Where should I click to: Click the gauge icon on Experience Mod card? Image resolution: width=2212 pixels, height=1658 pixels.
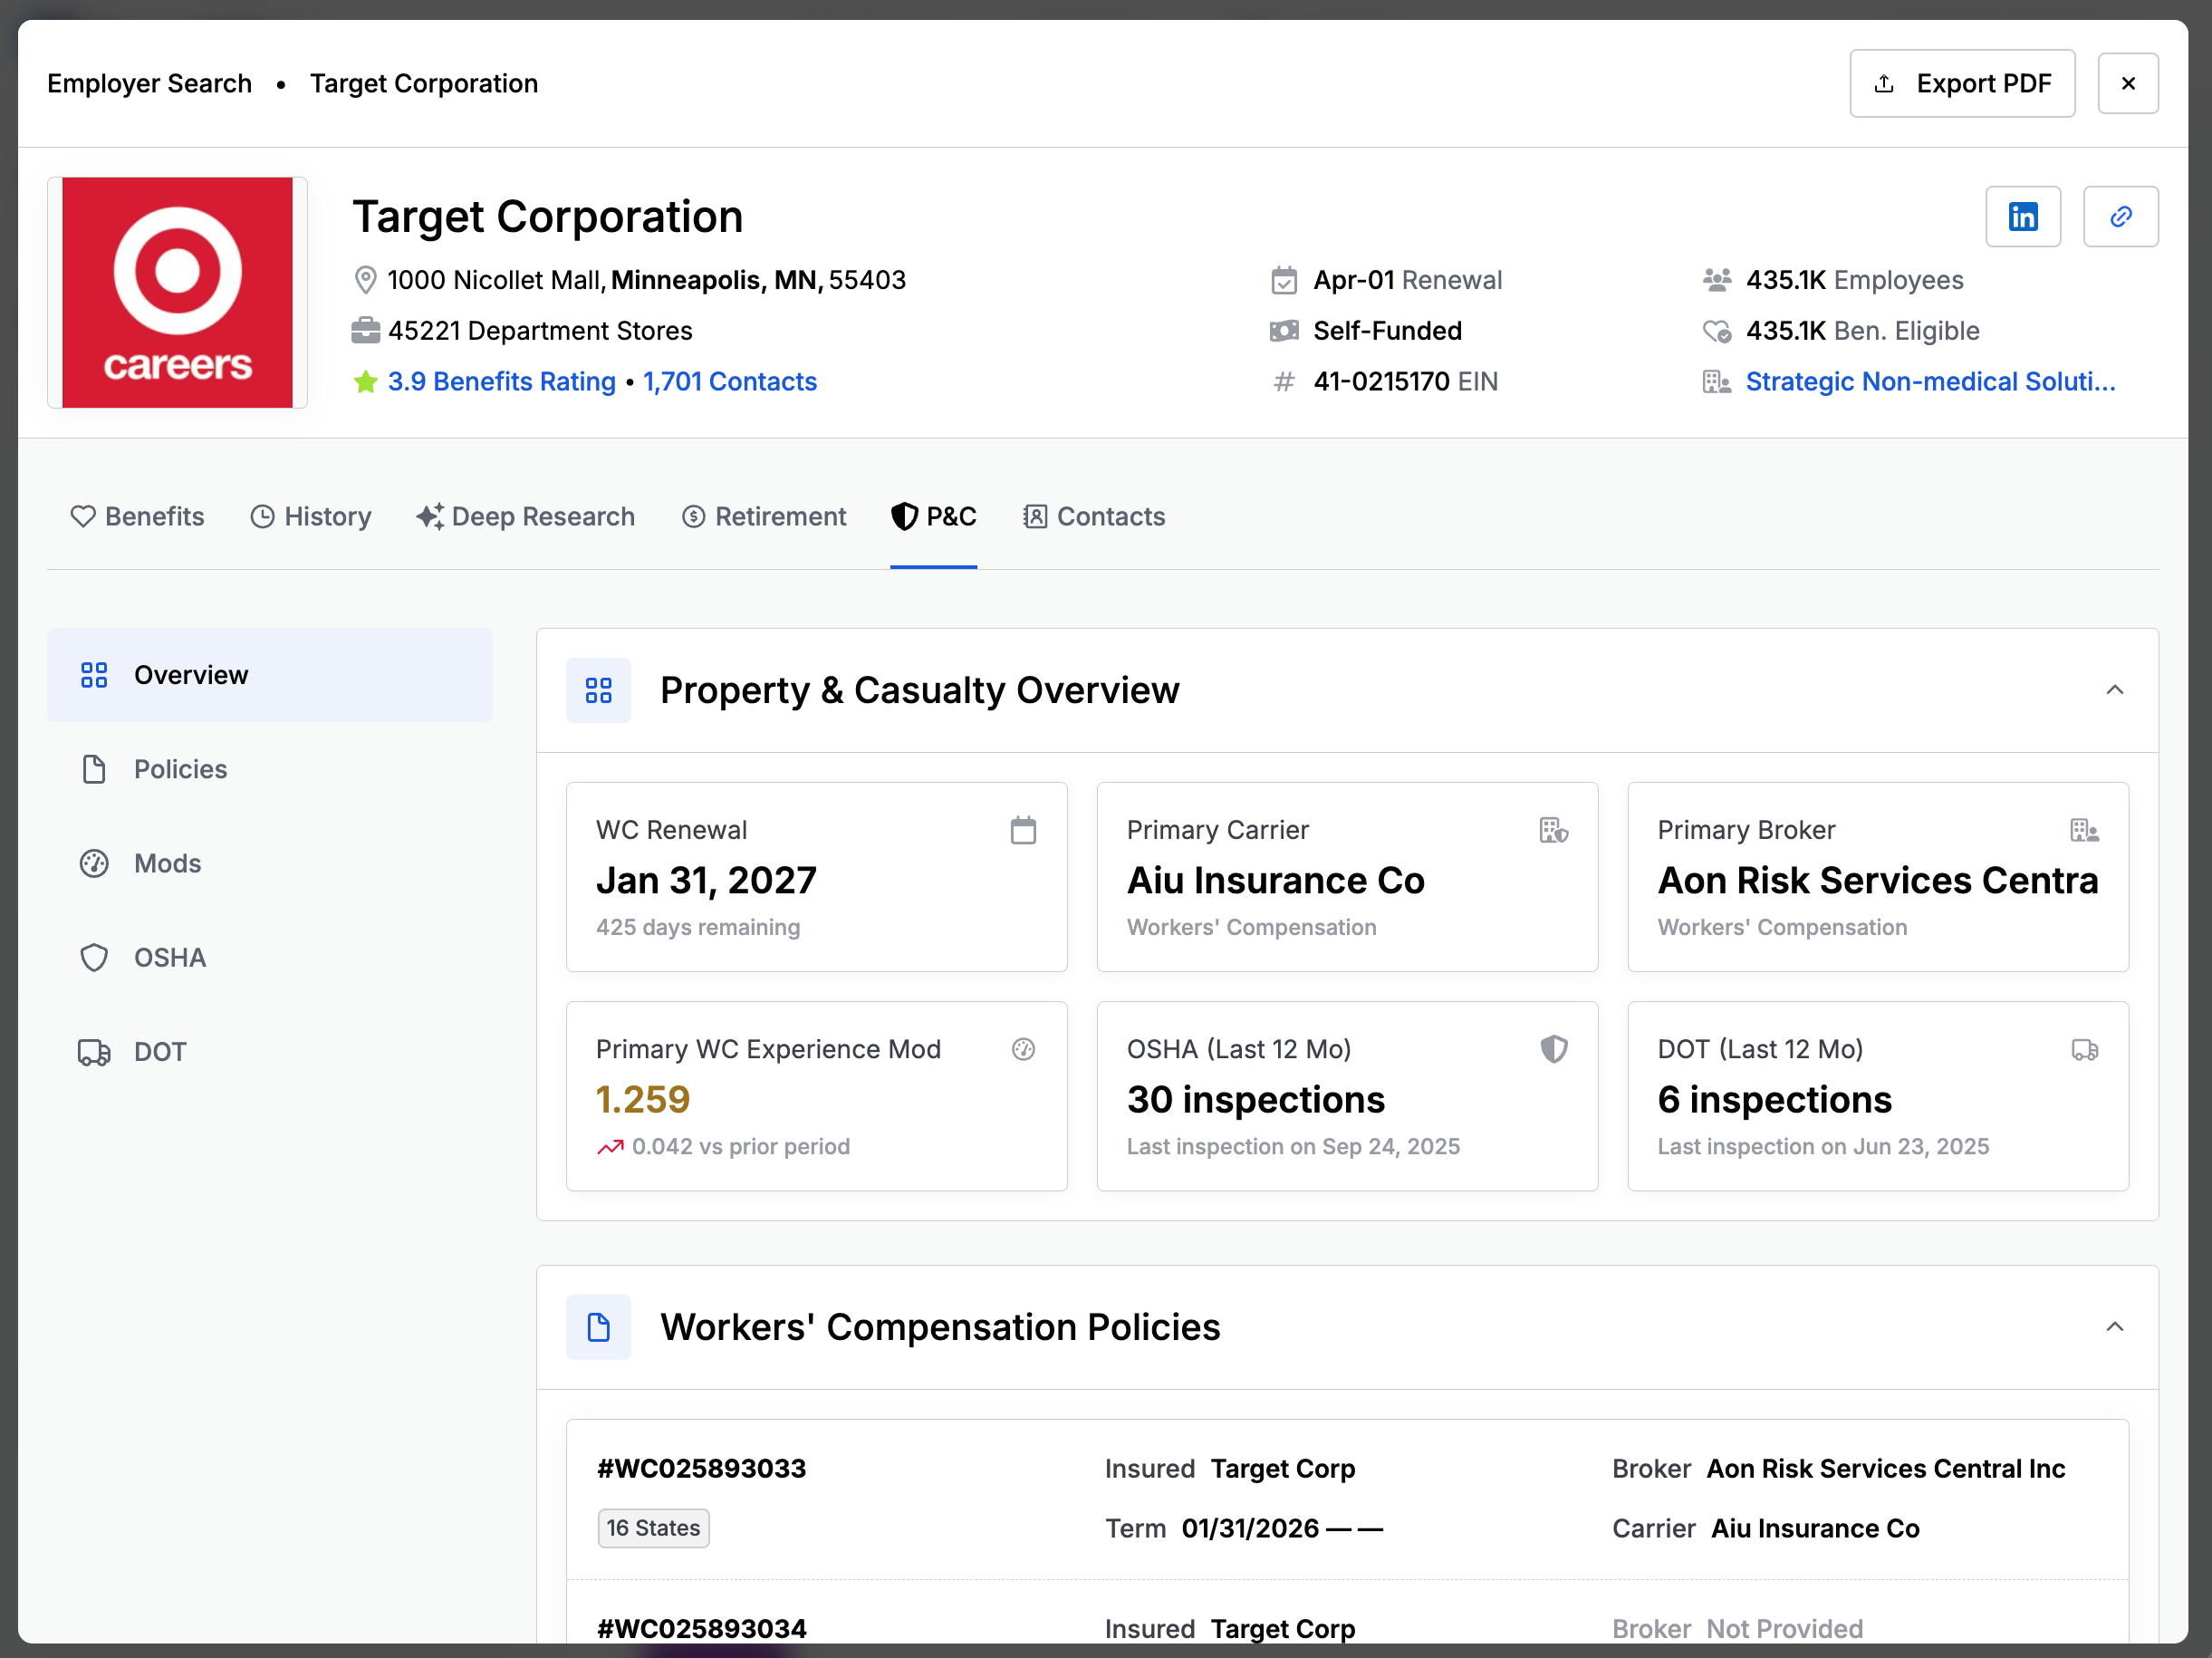(x=1022, y=1049)
